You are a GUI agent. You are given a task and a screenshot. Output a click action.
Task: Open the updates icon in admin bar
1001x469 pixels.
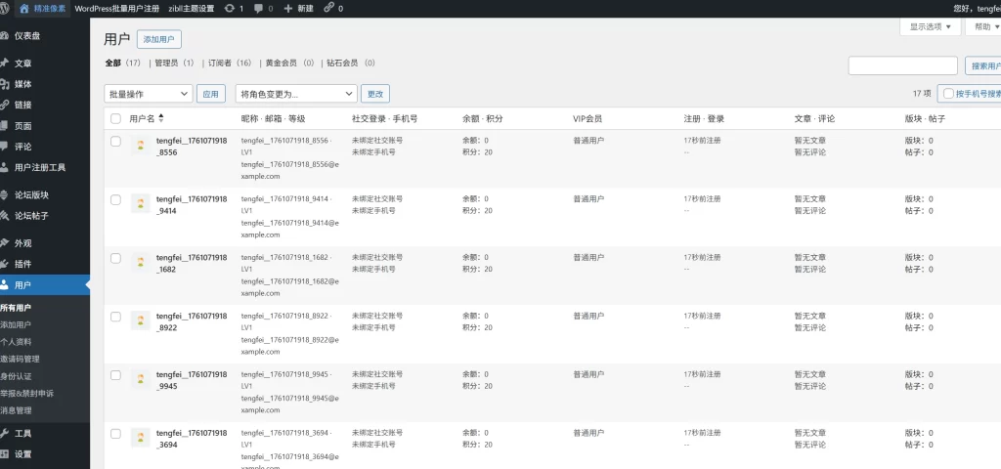[x=230, y=8]
